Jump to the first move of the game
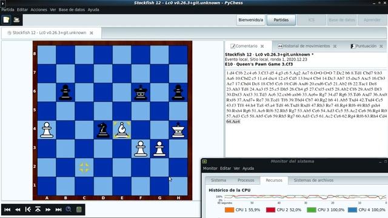This screenshot has height=218, width=388. (x=7, y=210)
